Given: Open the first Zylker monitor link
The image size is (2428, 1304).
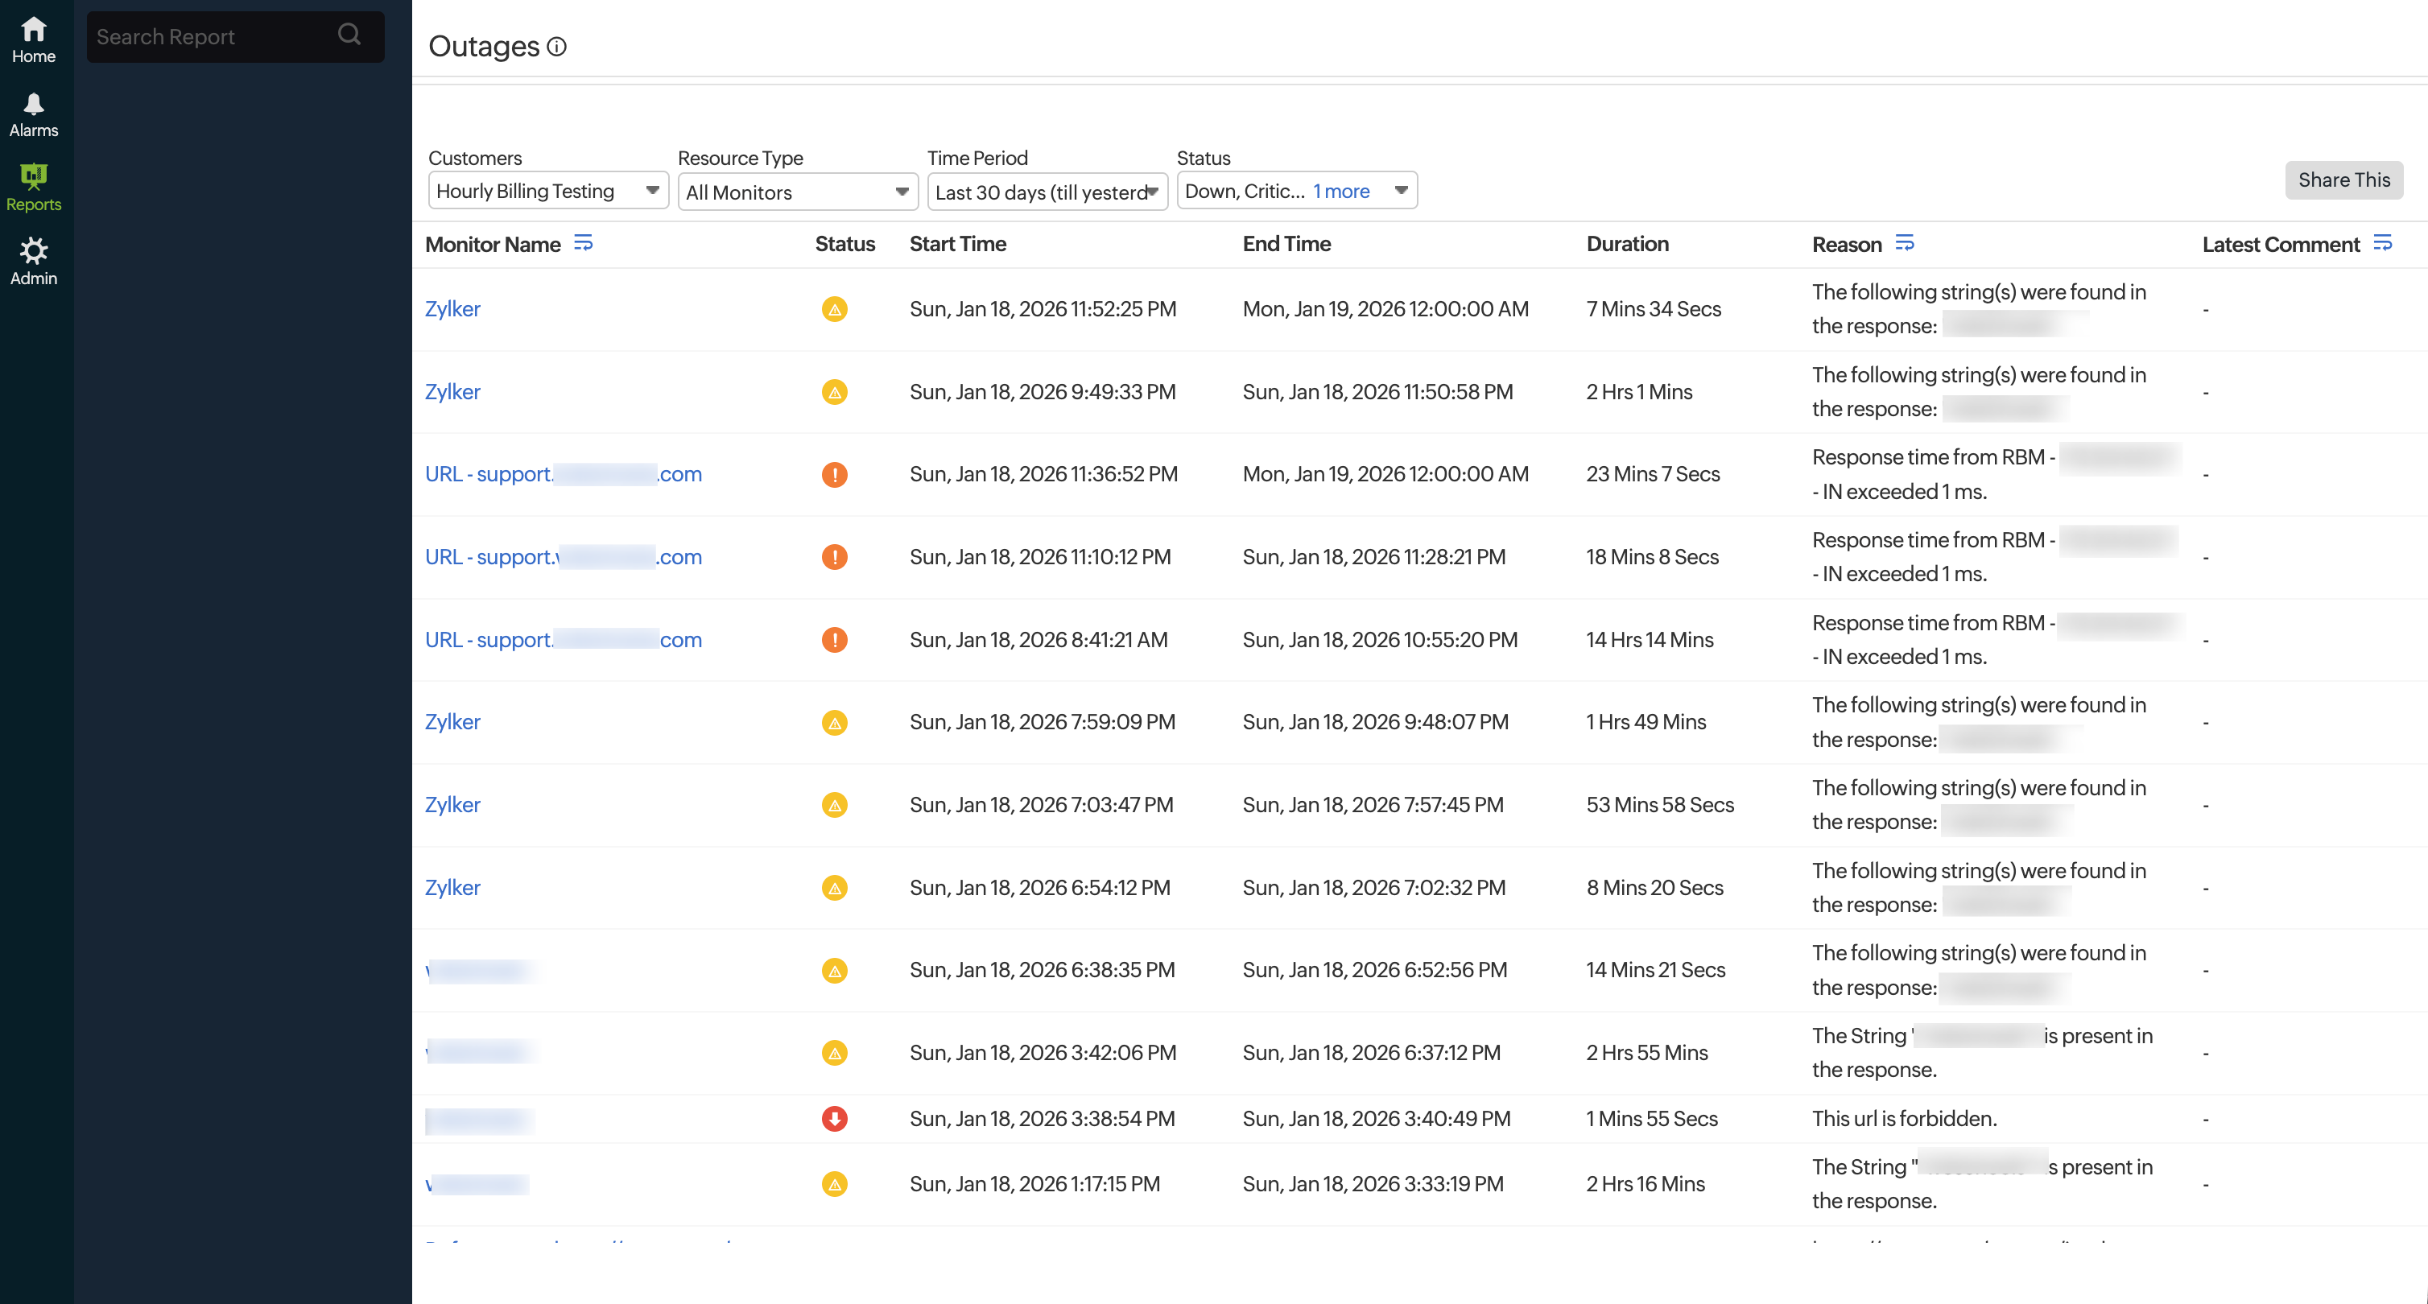Looking at the screenshot, I should click(x=452, y=309).
